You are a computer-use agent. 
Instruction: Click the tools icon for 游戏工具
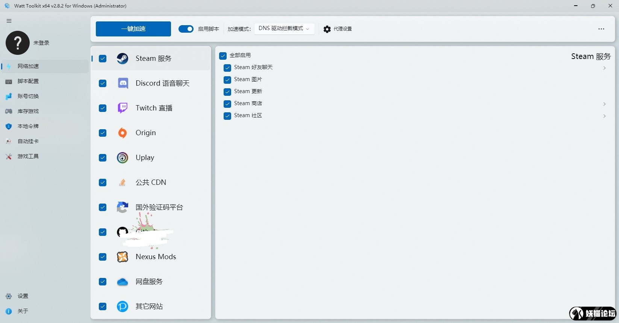click(x=9, y=157)
